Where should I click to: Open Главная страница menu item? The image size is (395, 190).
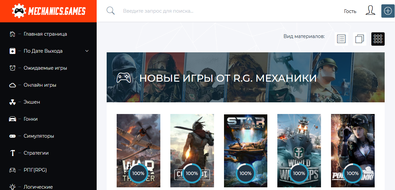point(45,34)
